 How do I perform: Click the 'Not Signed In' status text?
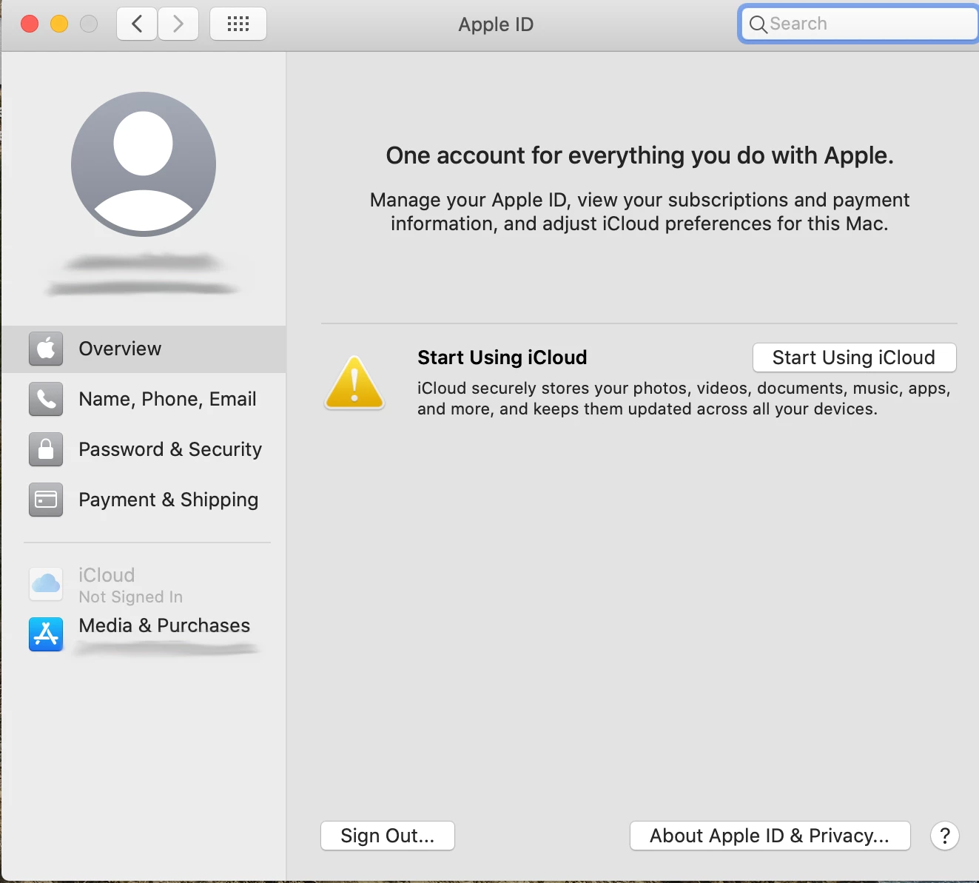coord(130,597)
